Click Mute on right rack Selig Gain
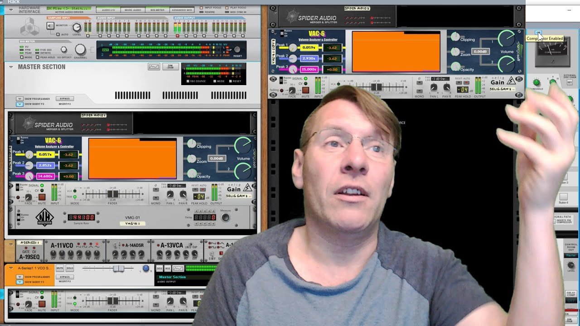 [306, 90]
